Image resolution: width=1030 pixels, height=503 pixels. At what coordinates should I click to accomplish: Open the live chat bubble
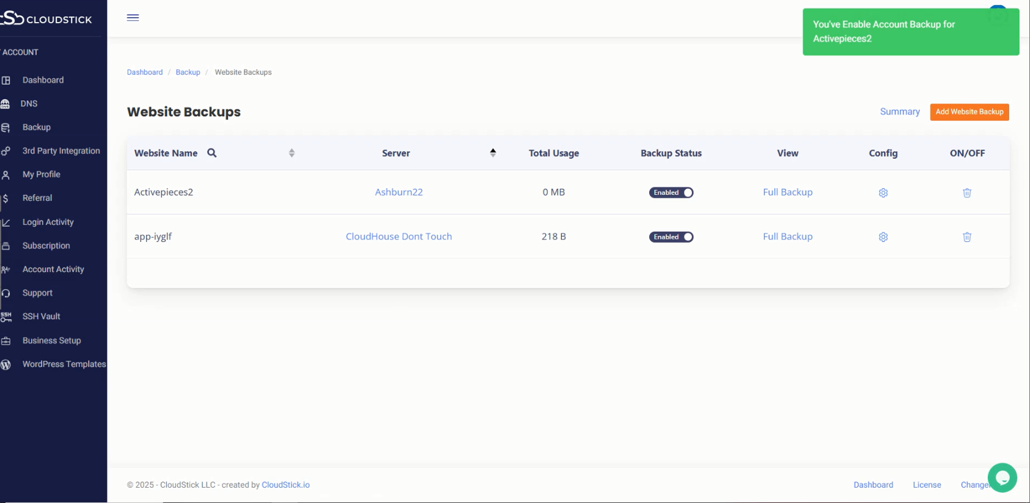click(x=1002, y=477)
